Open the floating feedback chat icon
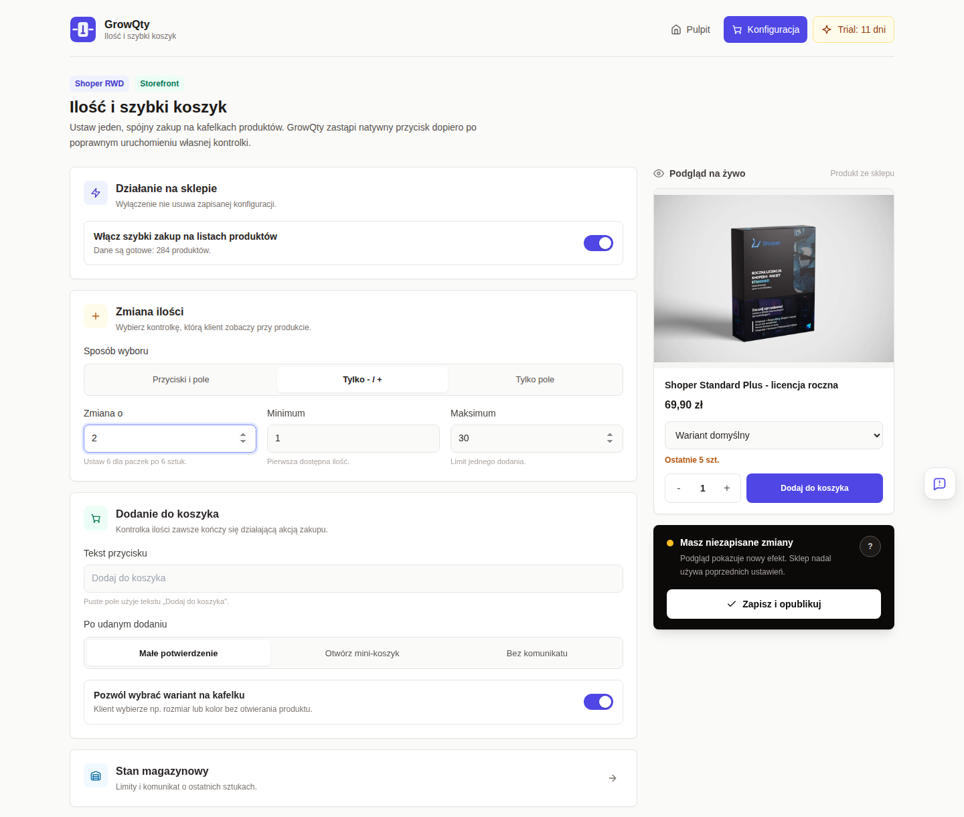Image resolution: width=964 pixels, height=817 pixels. point(940,484)
